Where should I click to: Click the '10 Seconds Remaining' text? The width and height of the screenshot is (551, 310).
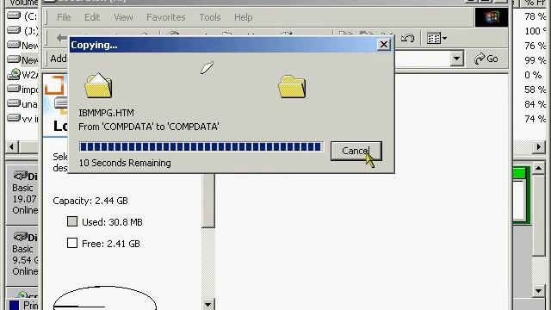click(x=125, y=163)
